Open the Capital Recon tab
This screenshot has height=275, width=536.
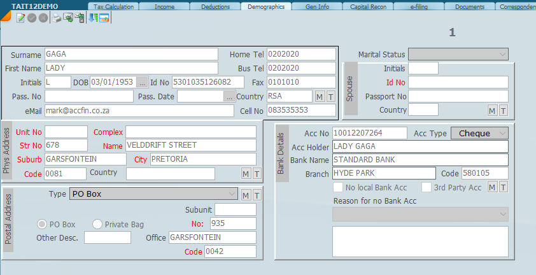368,7
